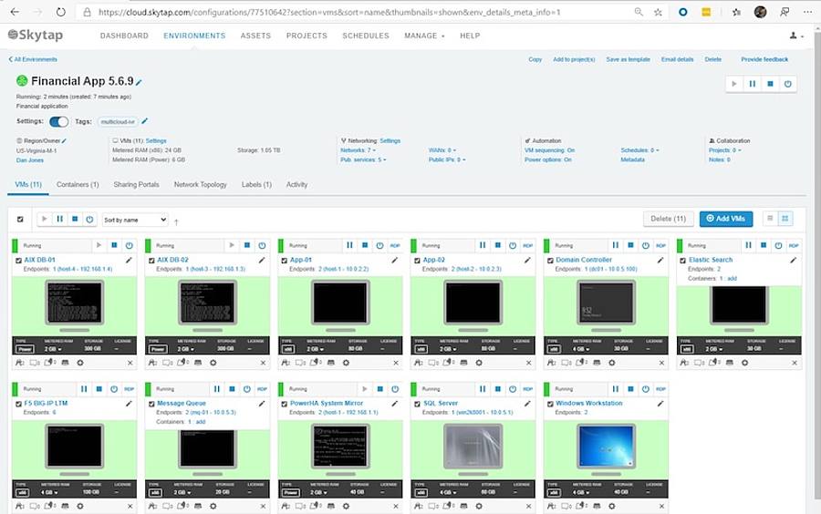The width and height of the screenshot is (821, 514).
Task: Uncheck the SQL Server checkbox
Action: [417, 405]
